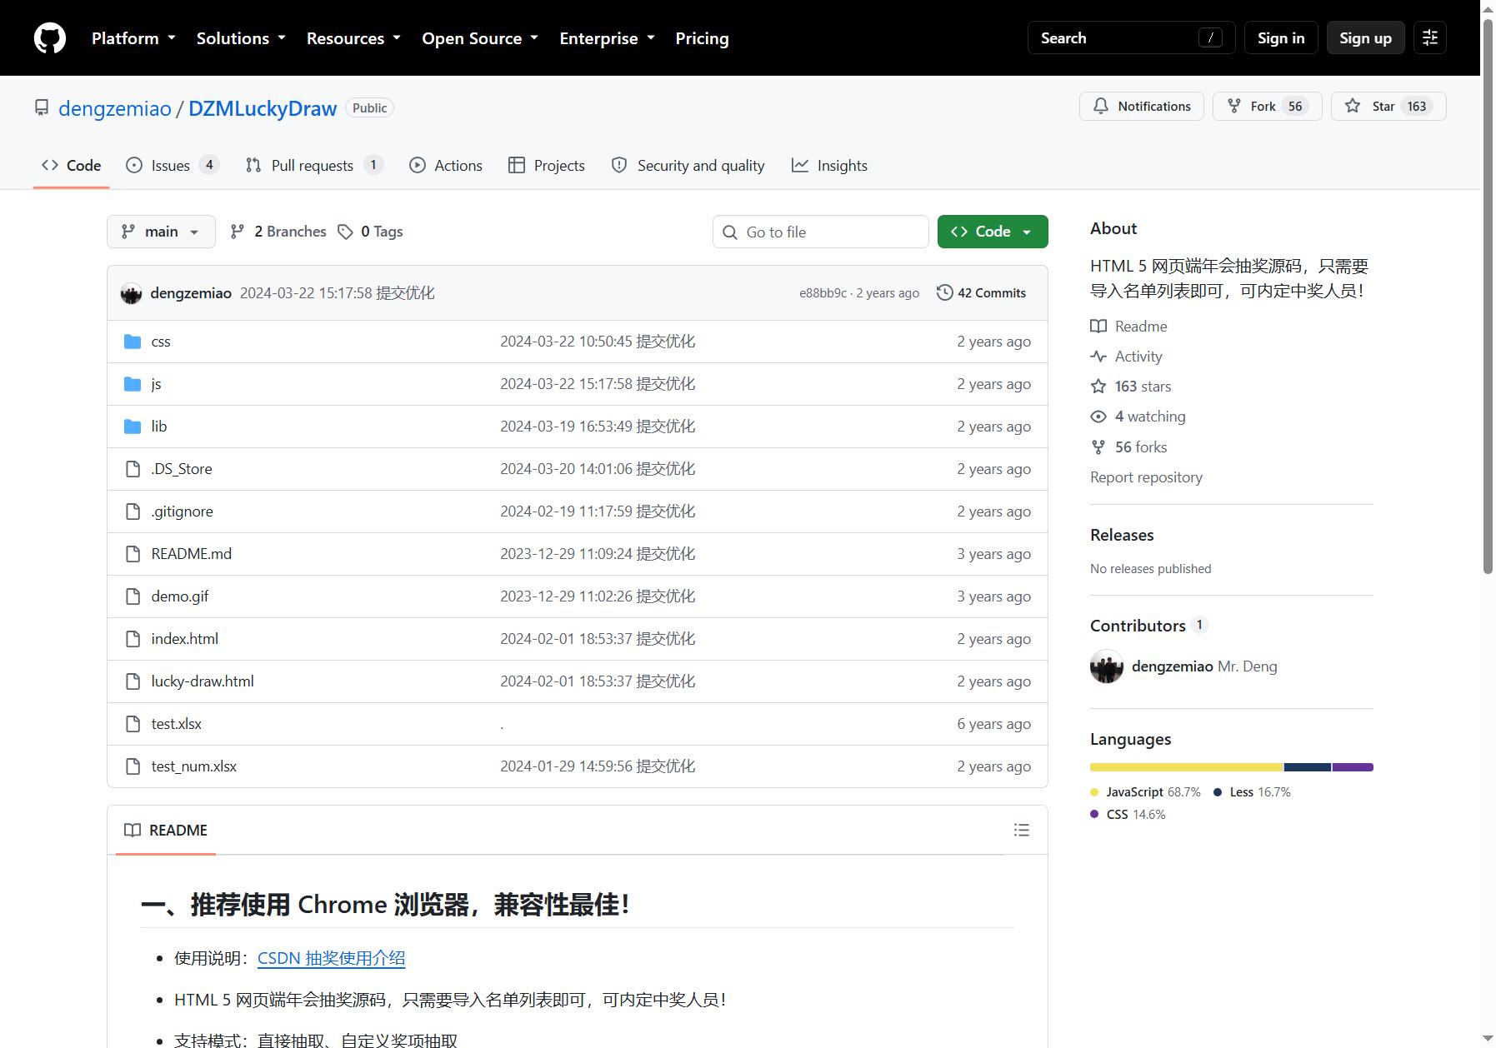Click the Search box in header

pos(1132,37)
